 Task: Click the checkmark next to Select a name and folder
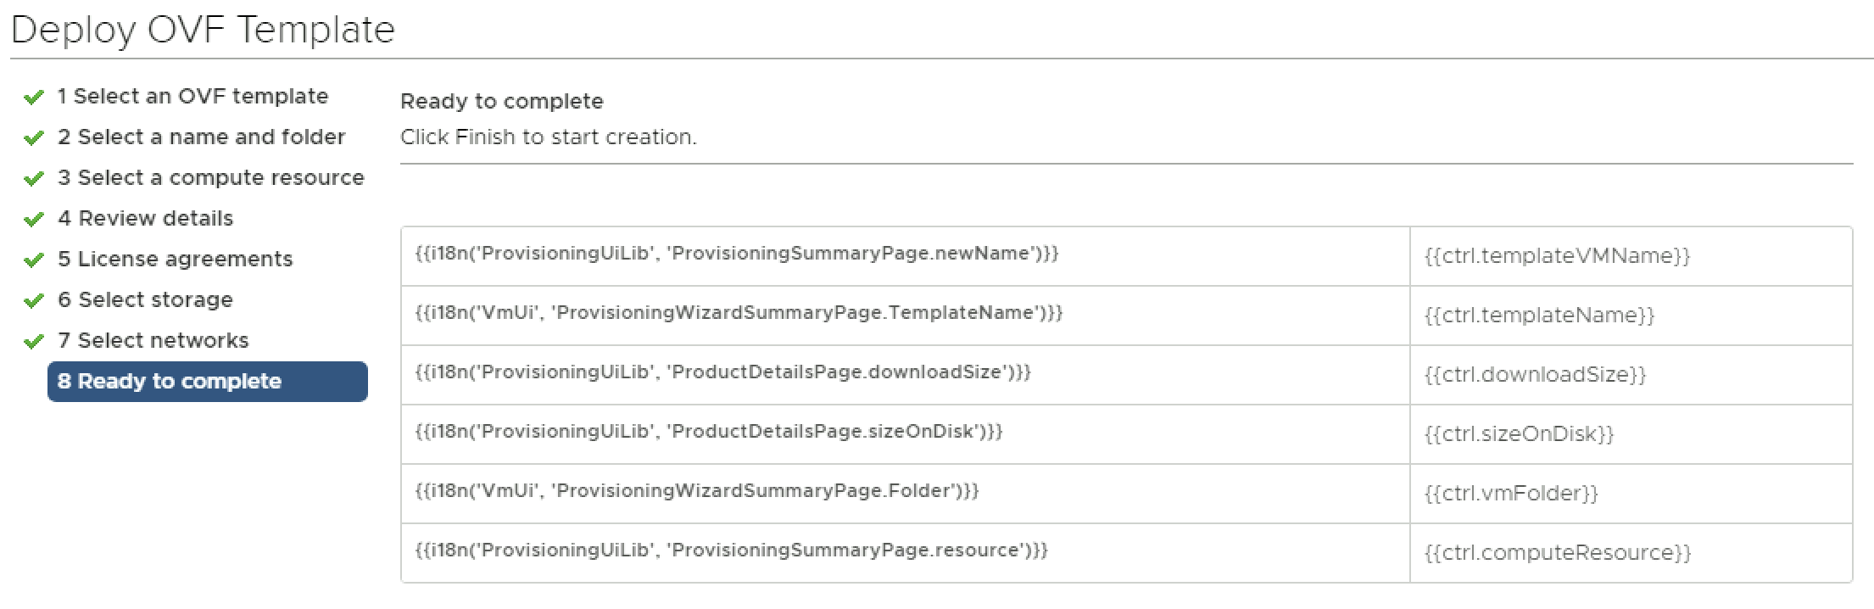(x=34, y=138)
